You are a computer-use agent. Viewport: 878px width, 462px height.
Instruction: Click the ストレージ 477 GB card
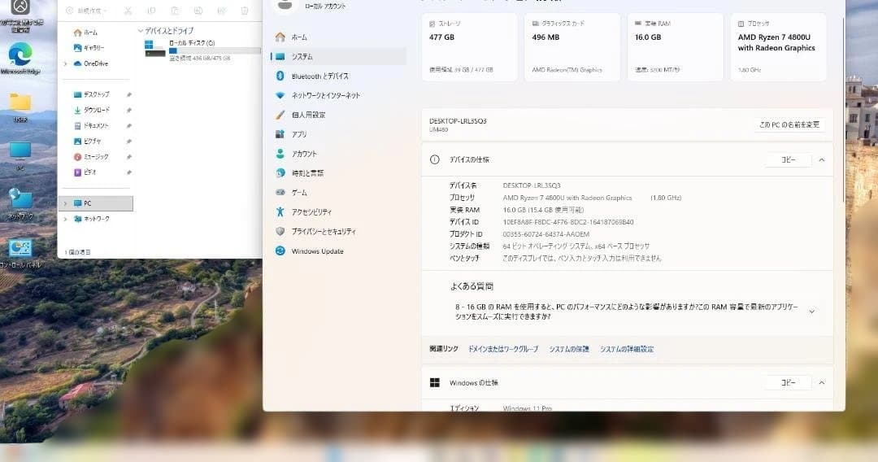(x=469, y=47)
